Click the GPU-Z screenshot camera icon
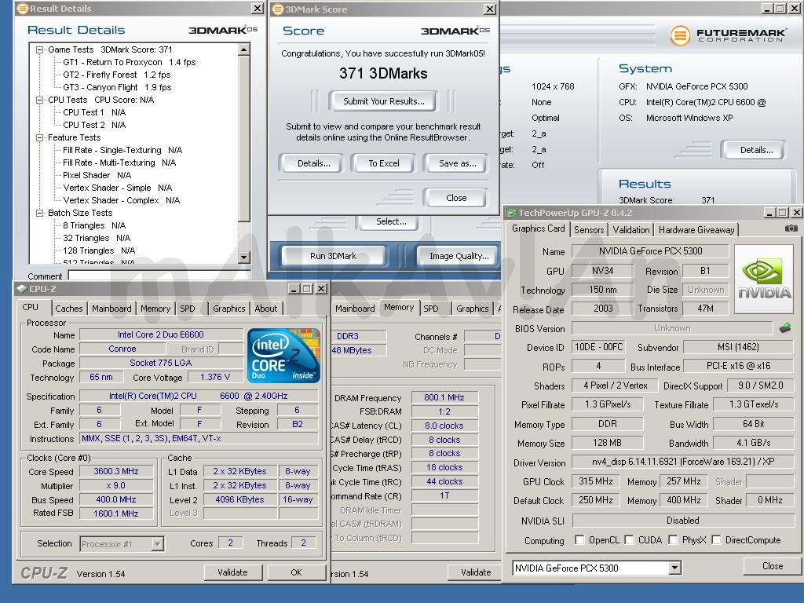 pyautogui.click(x=791, y=228)
